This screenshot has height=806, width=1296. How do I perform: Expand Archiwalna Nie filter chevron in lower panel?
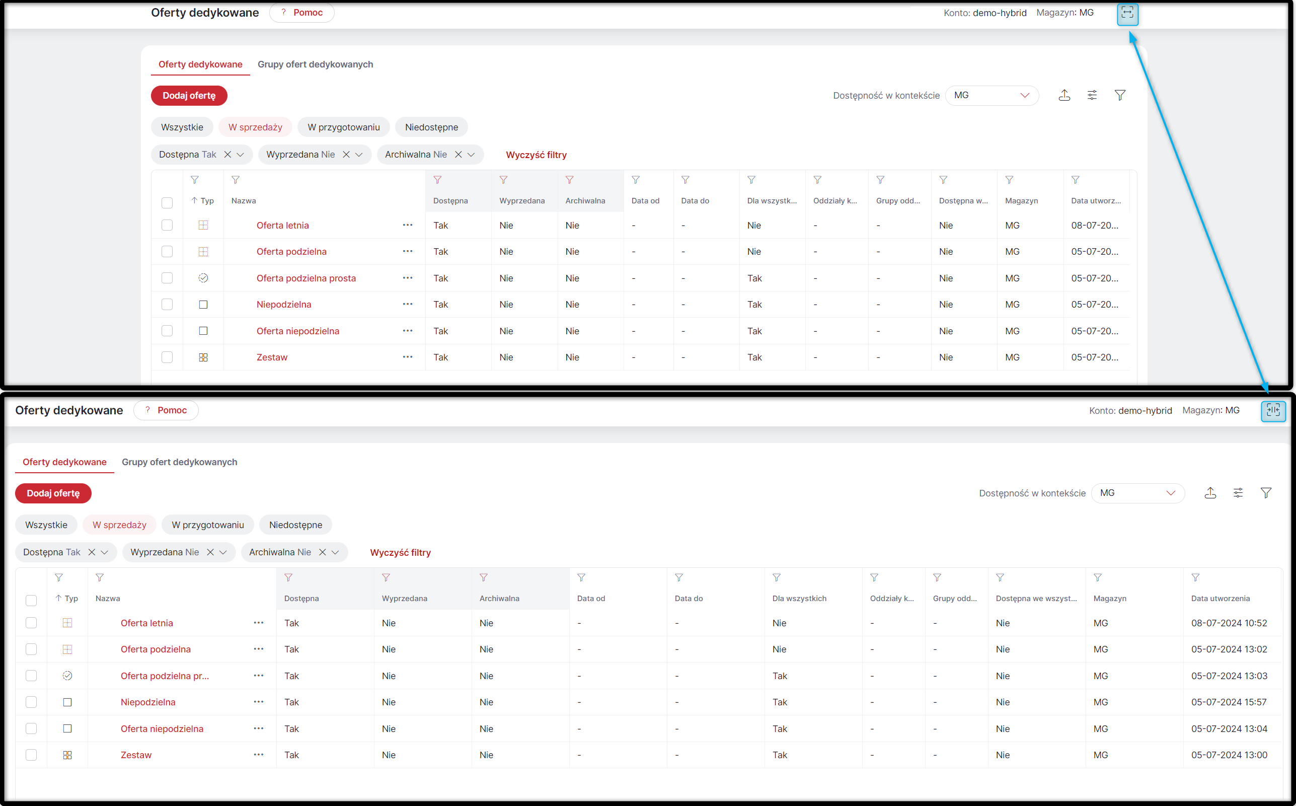336,552
